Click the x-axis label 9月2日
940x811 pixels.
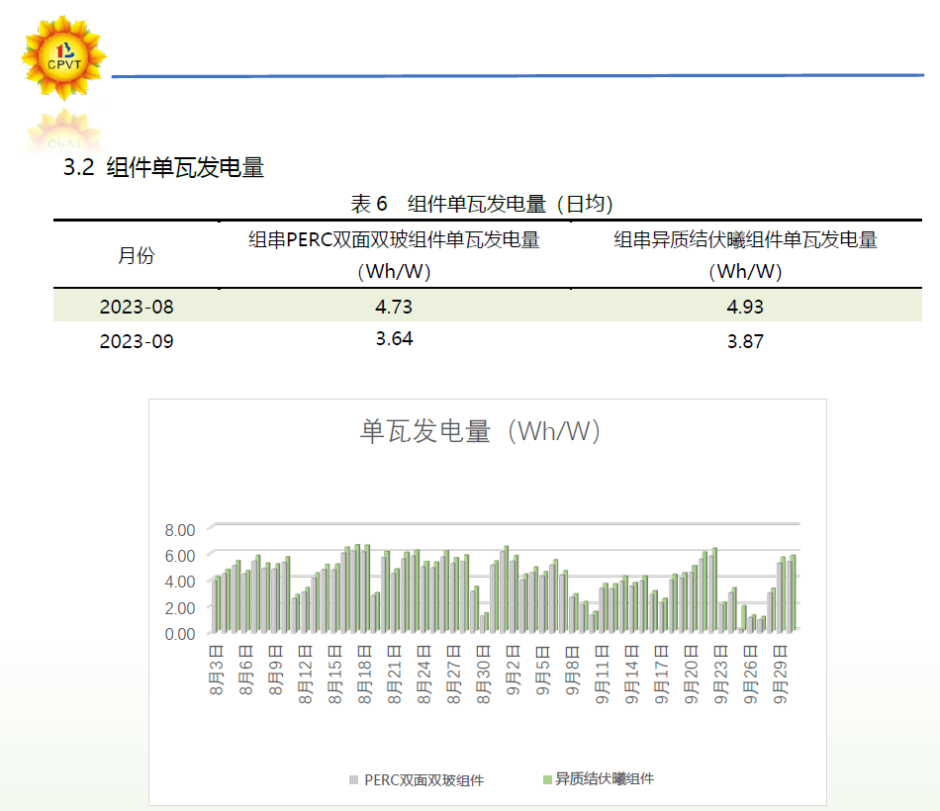pos(513,670)
